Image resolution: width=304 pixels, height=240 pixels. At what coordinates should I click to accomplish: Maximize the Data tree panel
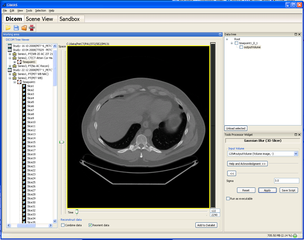point(296,34)
